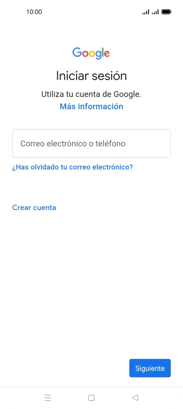The height and width of the screenshot is (409, 183).
Task: Open recent apps with the three-line icon
Action: [x=48, y=397]
